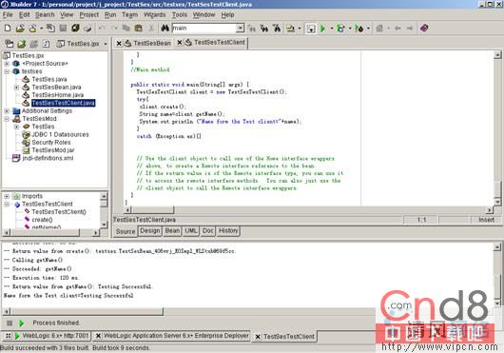Click the Debug project toolbar icon
The width and height of the screenshot is (504, 353).
pos(340,29)
